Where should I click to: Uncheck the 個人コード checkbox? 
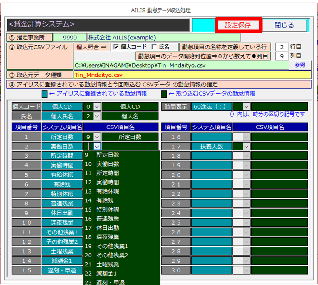point(116,47)
